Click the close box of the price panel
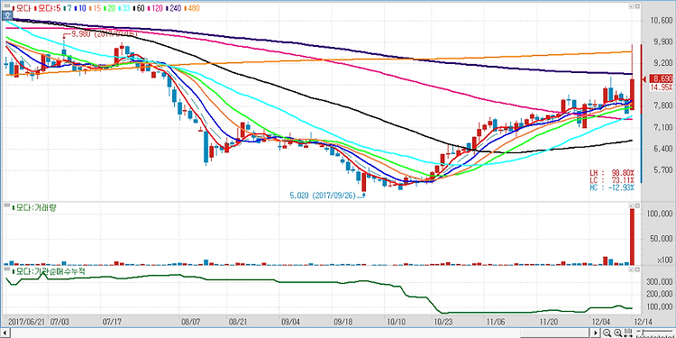Viewport: 676px width, 338px height. tap(637, 6)
